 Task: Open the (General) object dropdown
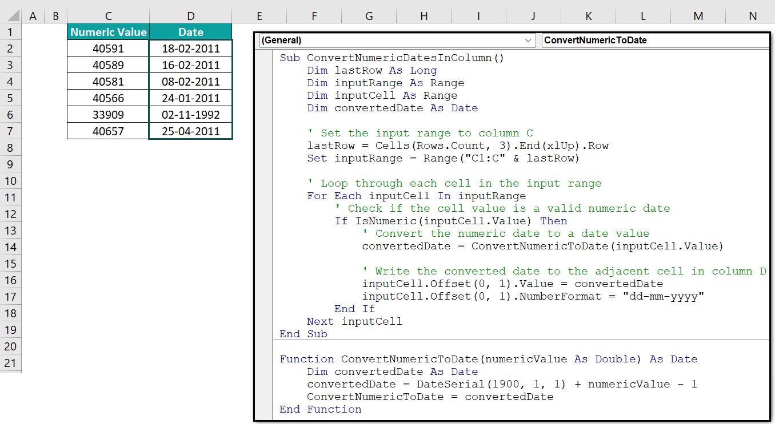(397, 41)
